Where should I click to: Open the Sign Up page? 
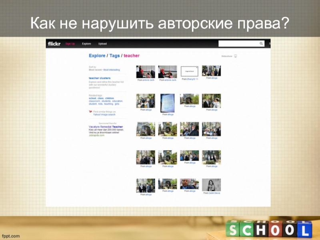click(70, 44)
